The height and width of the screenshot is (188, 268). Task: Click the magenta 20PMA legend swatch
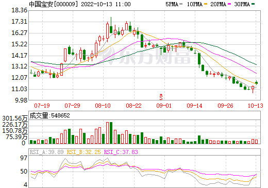[x=229, y=4]
